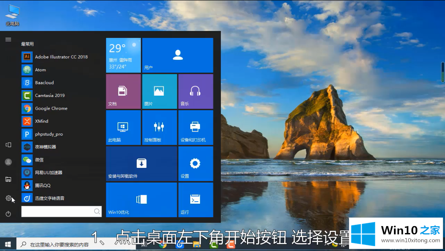This screenshot has height=251, width=445.
Task: Click the tablet mode sidebar icon
Action: [x=8, y=145]
